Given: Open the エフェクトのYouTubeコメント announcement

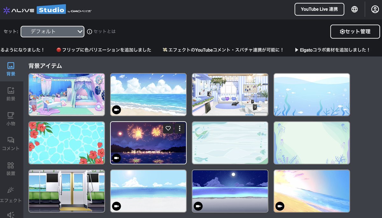Looking at the screenshot, I should tap(223, 50).
